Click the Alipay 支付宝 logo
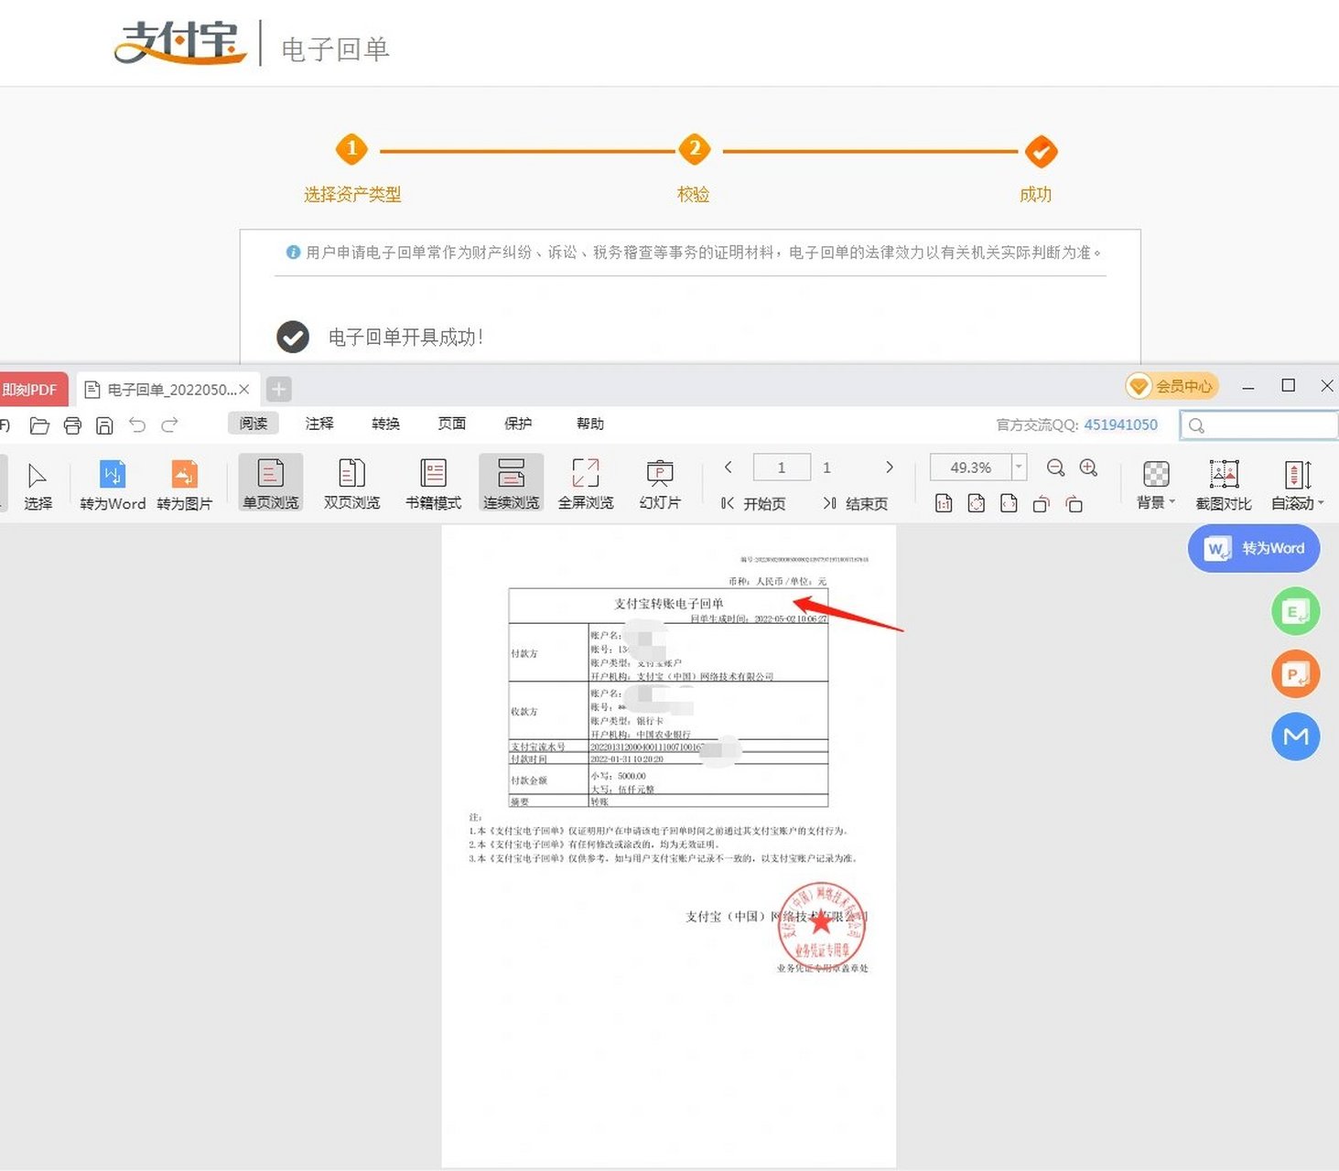The image size is (1339, 1171). click(180, 42)
